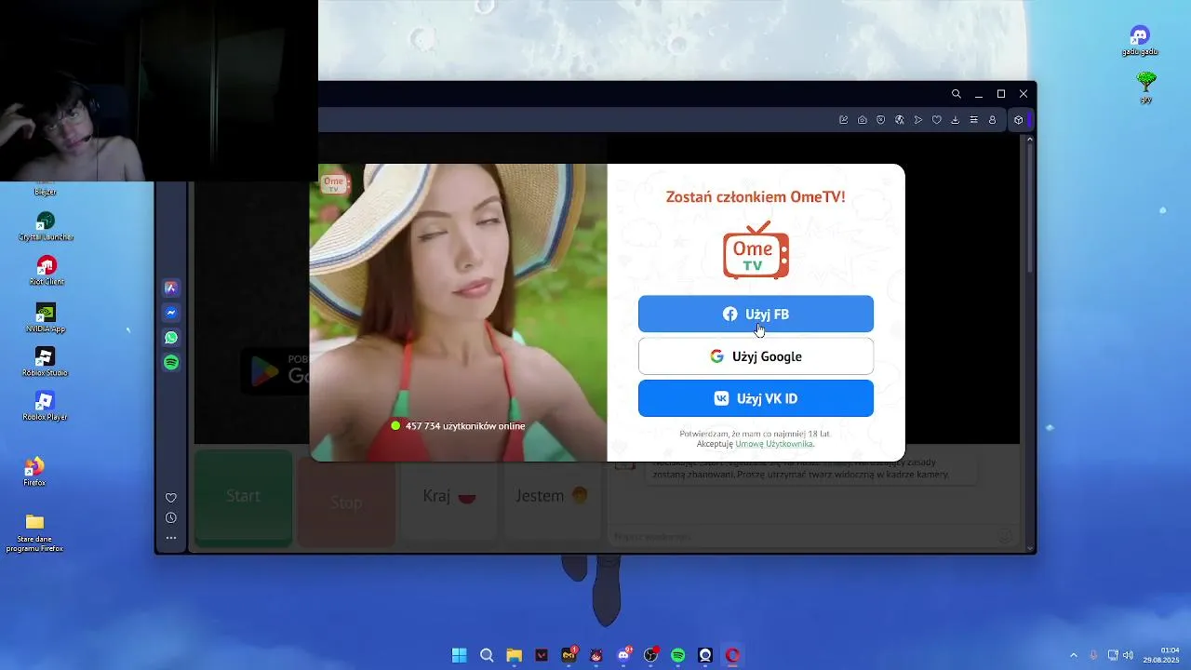Open WhatsApp in Opera sidebar

[171, 338]
